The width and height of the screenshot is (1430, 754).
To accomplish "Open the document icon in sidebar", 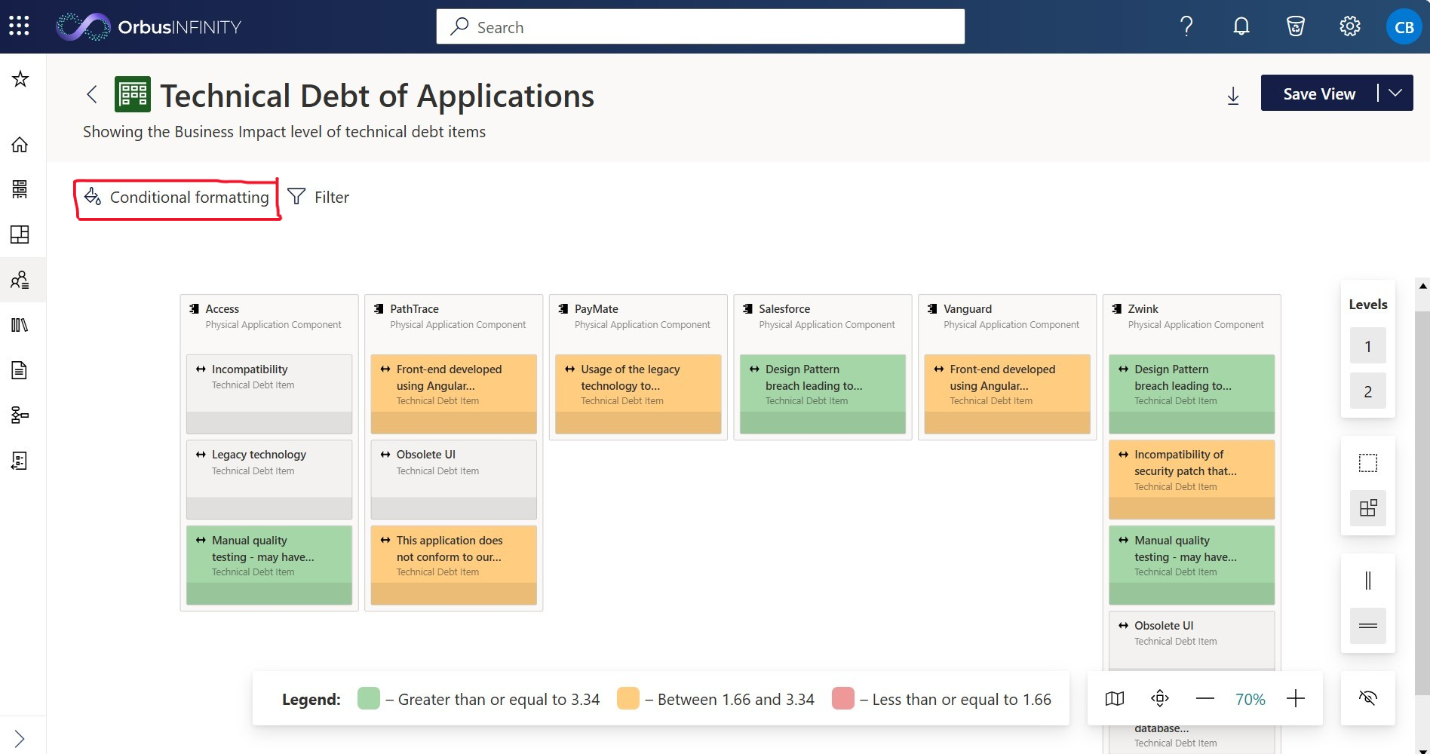I will coord(20,370).
